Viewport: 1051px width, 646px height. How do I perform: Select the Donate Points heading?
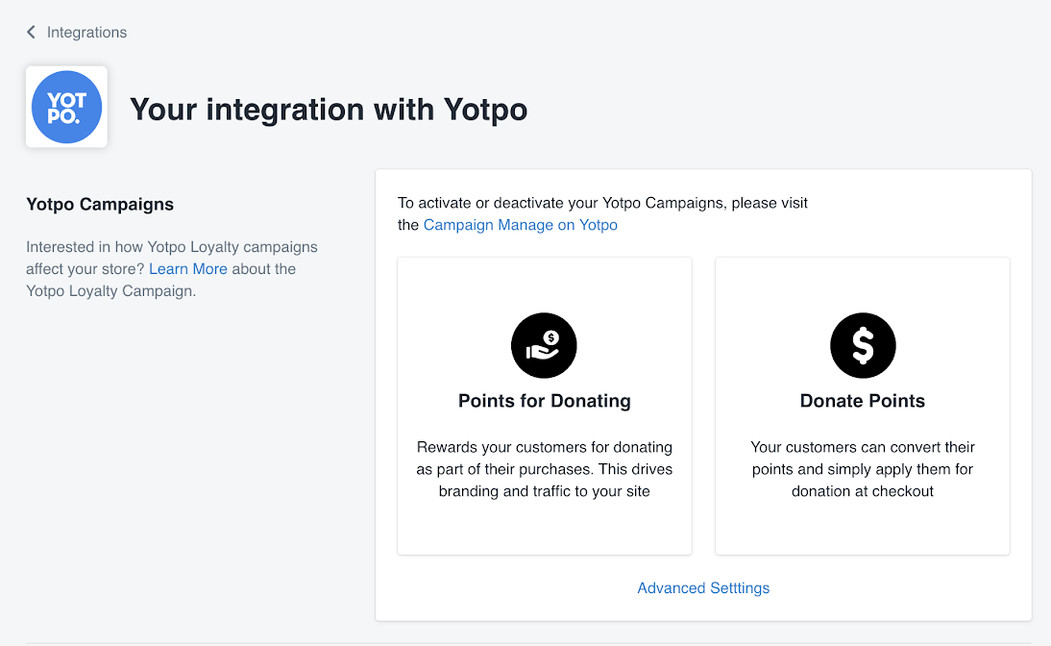[863, 401]
